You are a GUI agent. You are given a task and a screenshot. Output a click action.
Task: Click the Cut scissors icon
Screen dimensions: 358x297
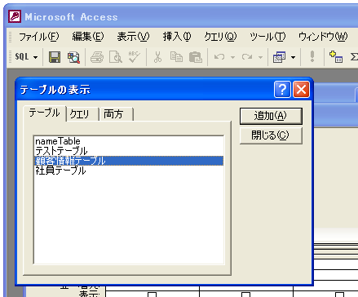157,57
